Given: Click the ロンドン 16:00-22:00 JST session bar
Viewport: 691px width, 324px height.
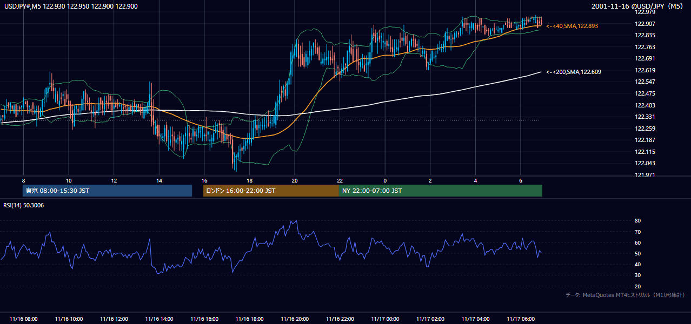Looking at the screenshot, I should [271, 191].
